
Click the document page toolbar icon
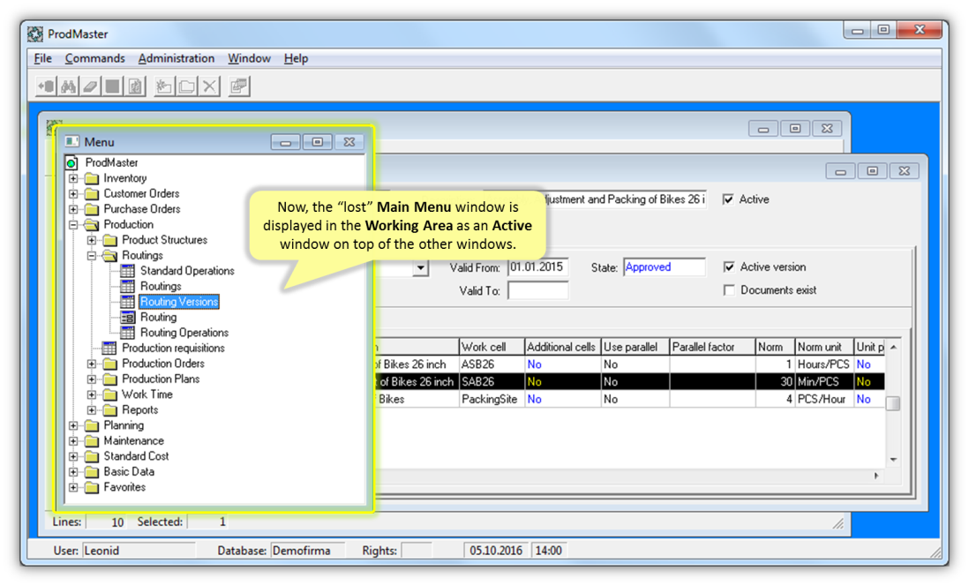pos(135,86)
